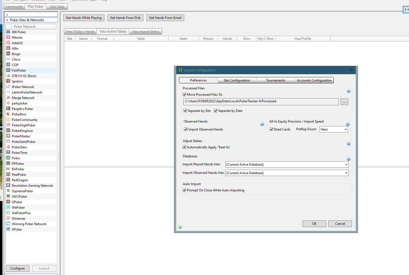
Task: Click the iPoker Network icon
Action: [x=8, y=87]
